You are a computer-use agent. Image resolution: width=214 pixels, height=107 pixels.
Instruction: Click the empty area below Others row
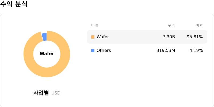pos(147,77)
